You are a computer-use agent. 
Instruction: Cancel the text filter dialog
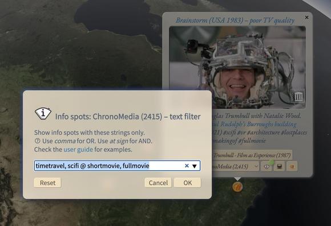[x=158, y=183]
